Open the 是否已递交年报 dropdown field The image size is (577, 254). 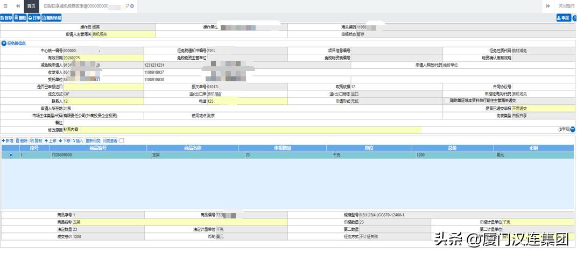543,108
